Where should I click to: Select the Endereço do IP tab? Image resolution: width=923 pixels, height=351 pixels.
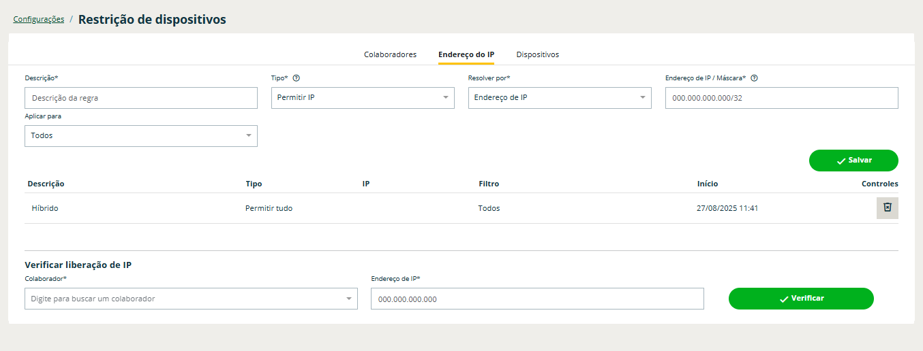click(466, 54)
